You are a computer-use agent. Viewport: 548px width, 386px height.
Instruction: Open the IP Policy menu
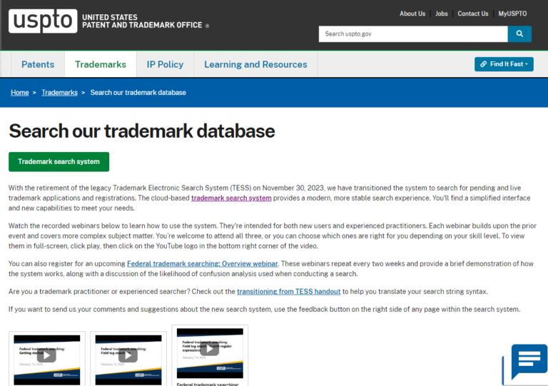click(165, 64)
